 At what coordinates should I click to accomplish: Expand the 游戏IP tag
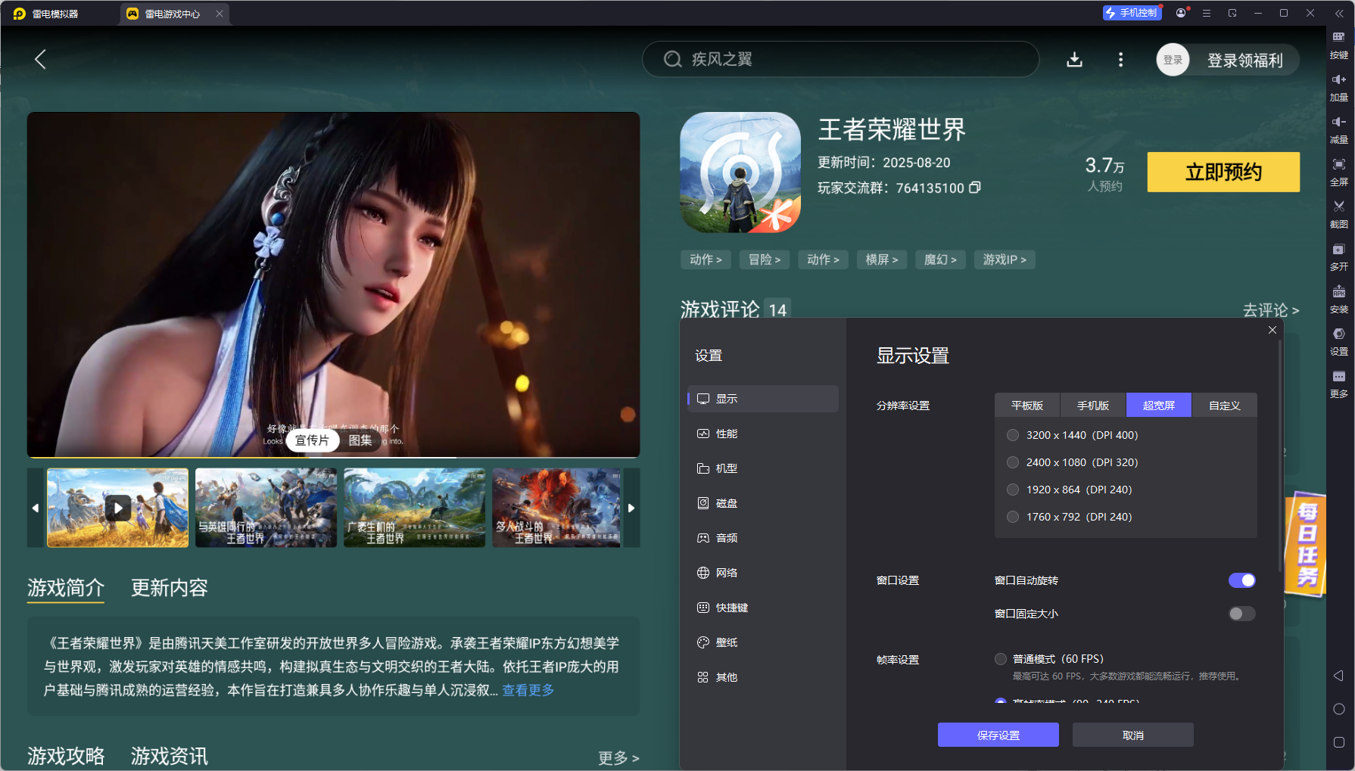(x=1005, y=260)
